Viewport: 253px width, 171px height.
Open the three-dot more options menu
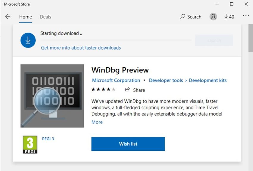pos(246,16)
